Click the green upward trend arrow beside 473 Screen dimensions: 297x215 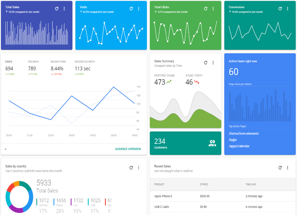(169, 82)
